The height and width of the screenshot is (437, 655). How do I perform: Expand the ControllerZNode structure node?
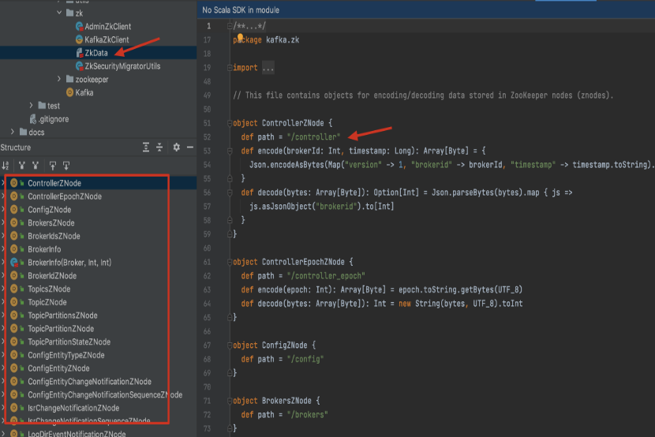pos(4,183)
